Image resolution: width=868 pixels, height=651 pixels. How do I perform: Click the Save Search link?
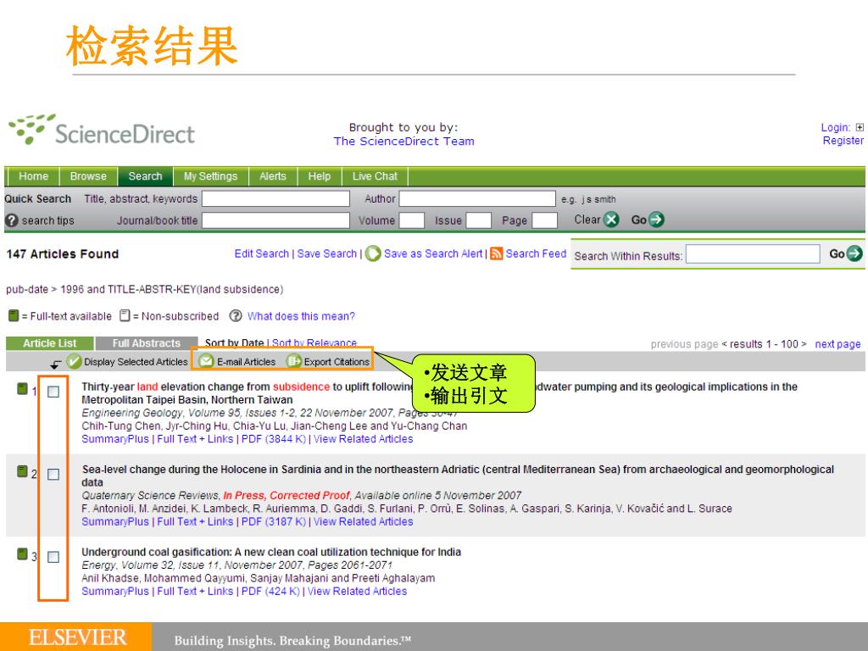[x=326, y=253]
